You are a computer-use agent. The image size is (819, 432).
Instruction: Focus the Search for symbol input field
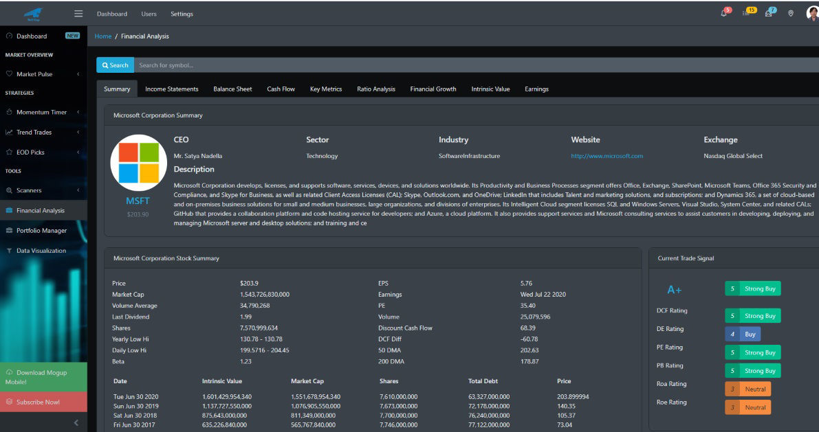(477, 65)
